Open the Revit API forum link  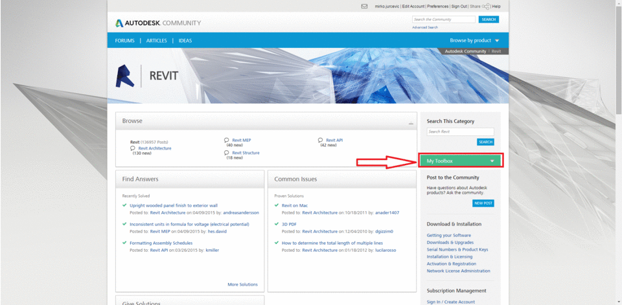[334, 141]
